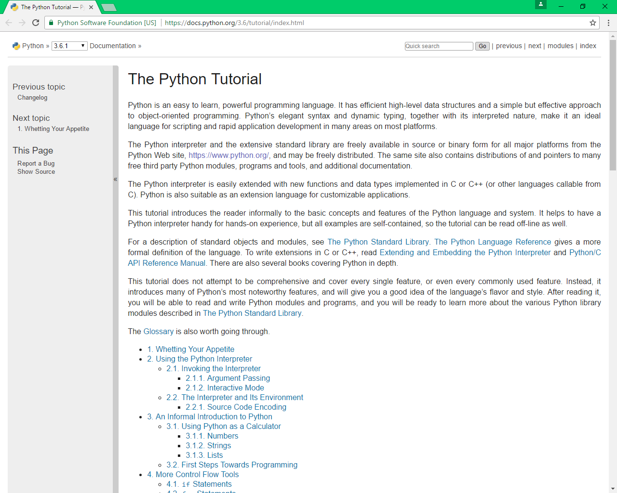Open 3.1.1. Numbers
The image size is (617, 493).
[x=212, y=436]
